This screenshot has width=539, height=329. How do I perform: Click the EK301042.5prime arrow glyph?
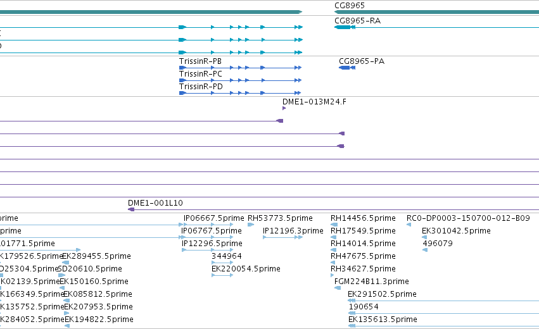click(424, 237)
